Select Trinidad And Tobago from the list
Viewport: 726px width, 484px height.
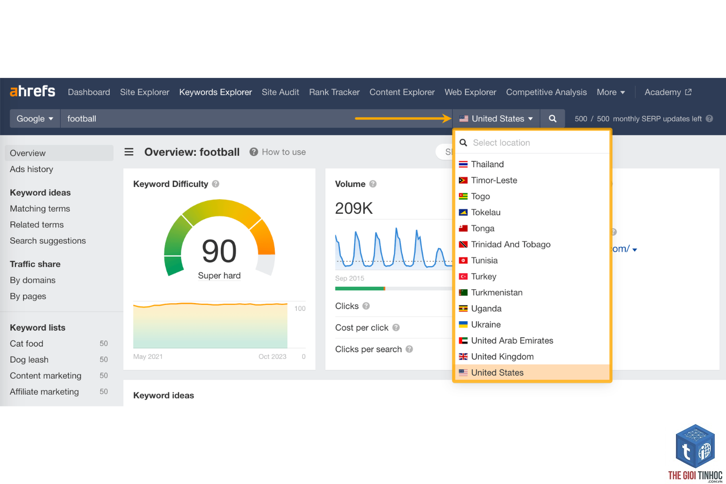click(532, 244)
